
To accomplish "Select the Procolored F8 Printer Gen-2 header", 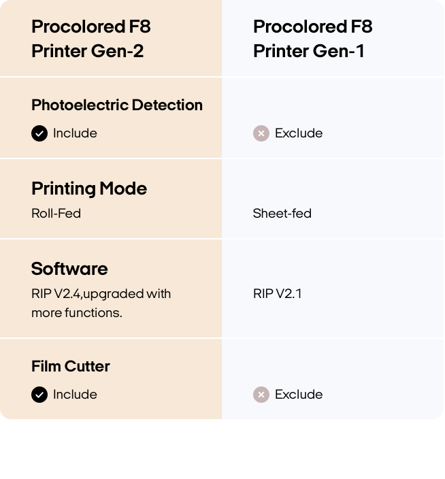I will pyautogui.click(x=91, y=39).
